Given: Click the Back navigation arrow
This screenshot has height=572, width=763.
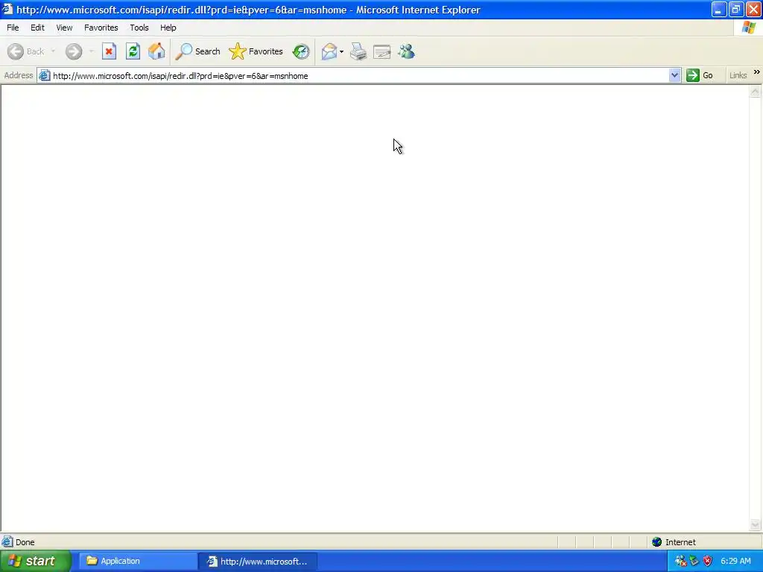Looking at the screenshot, I should (x=16, y=51).
